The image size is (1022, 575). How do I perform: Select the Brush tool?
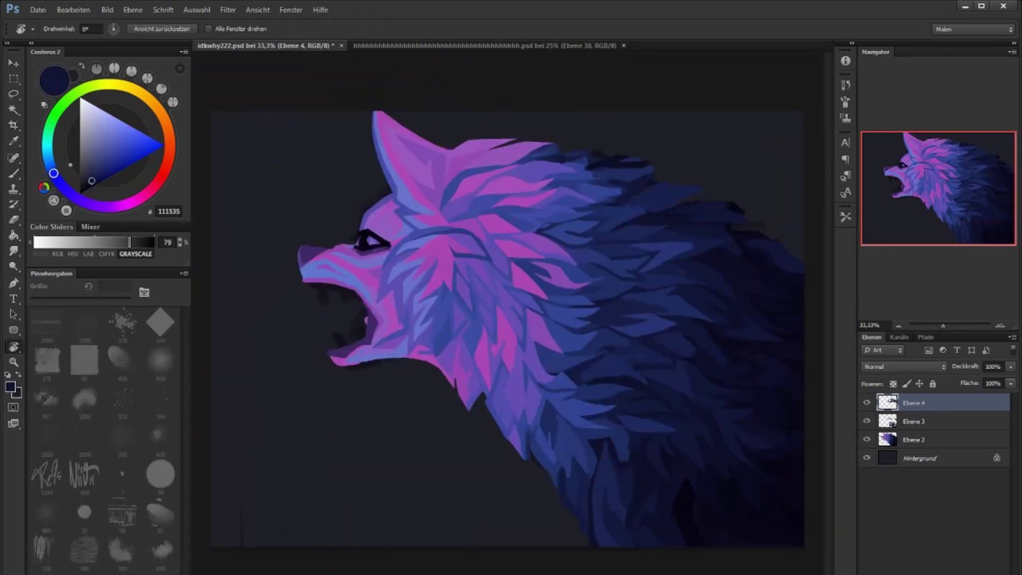[14, 173]
